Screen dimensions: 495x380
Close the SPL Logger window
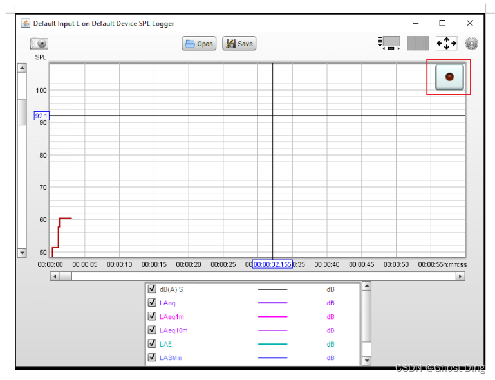pos(470,23)
